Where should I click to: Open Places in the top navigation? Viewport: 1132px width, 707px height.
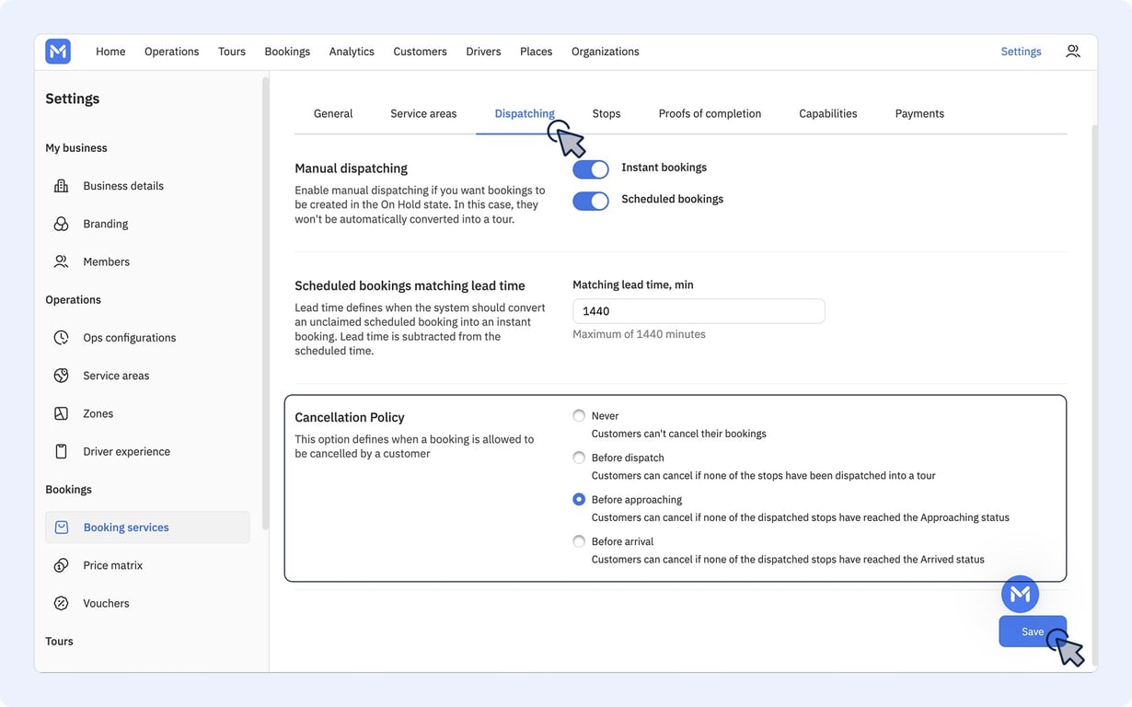[x=536, y=52]
